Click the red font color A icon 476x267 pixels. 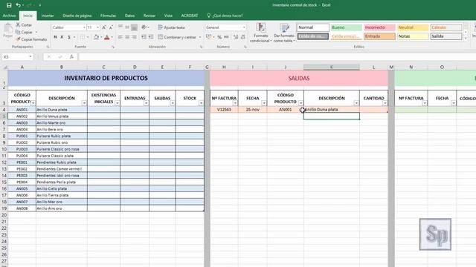pos(107,37)
